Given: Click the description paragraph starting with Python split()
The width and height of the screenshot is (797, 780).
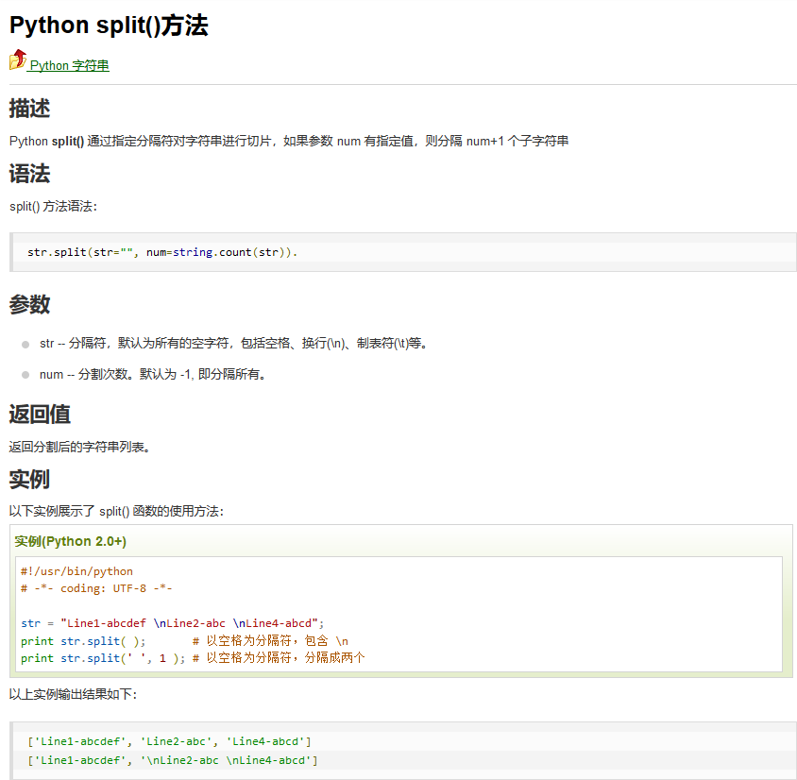Looking at the screenshot, I should 289,141.
